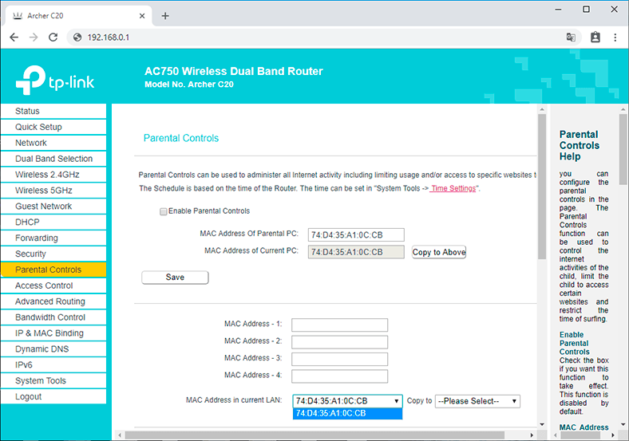Click the AC750 Wireless Dual Band Router title
629x441 pixels.
click(x=233, y=71)
